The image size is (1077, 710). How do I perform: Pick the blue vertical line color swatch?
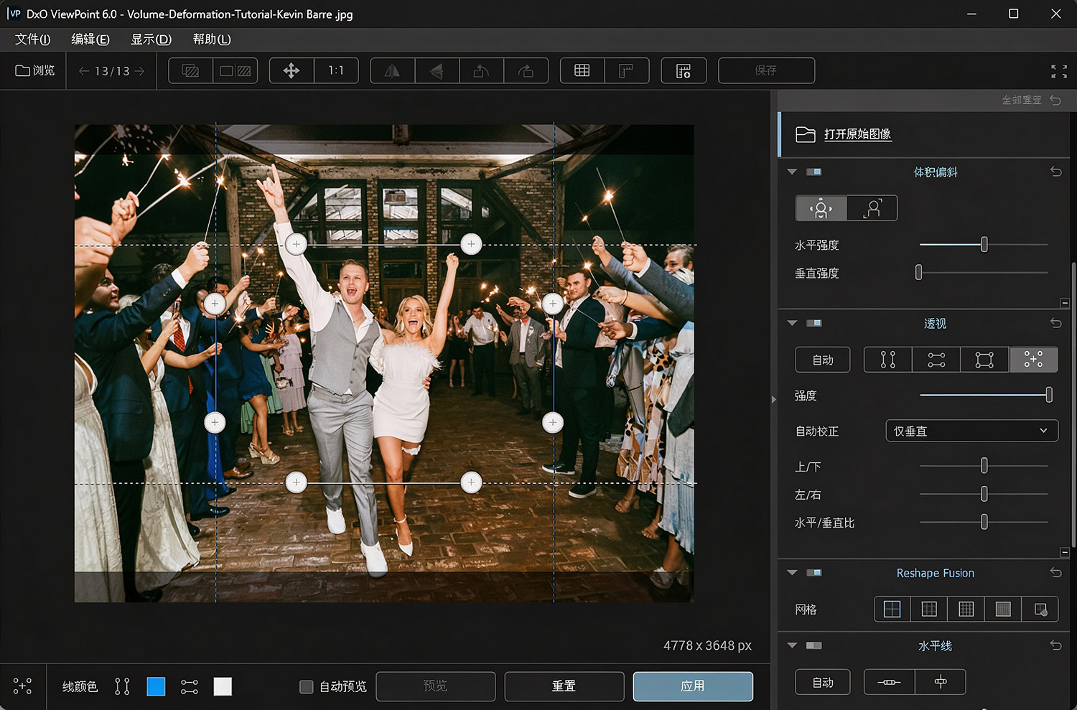(156, 687)
